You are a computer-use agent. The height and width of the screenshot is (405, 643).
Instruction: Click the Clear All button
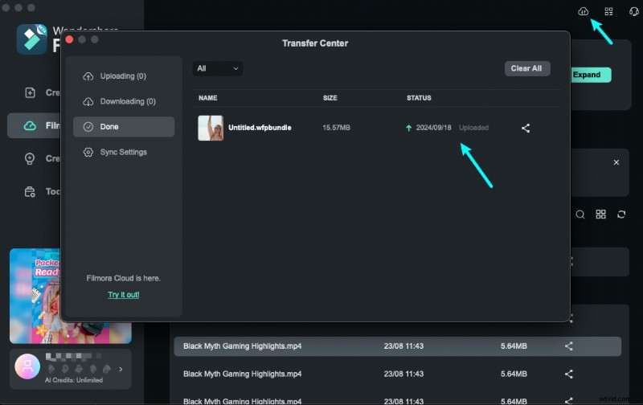click(x=526, y=68)
